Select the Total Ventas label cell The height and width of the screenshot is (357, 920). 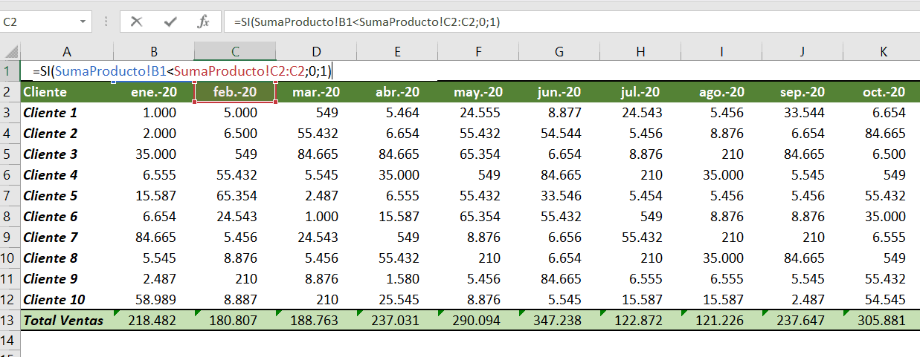tap(67, 321)
